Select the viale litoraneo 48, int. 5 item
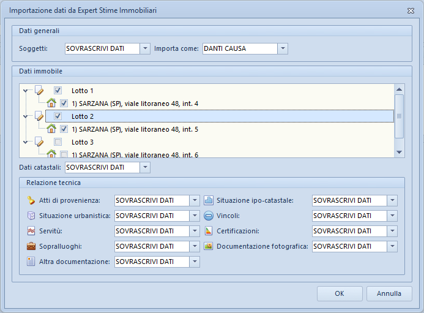Screen dimensions: 424x313 tap(135, 129)
